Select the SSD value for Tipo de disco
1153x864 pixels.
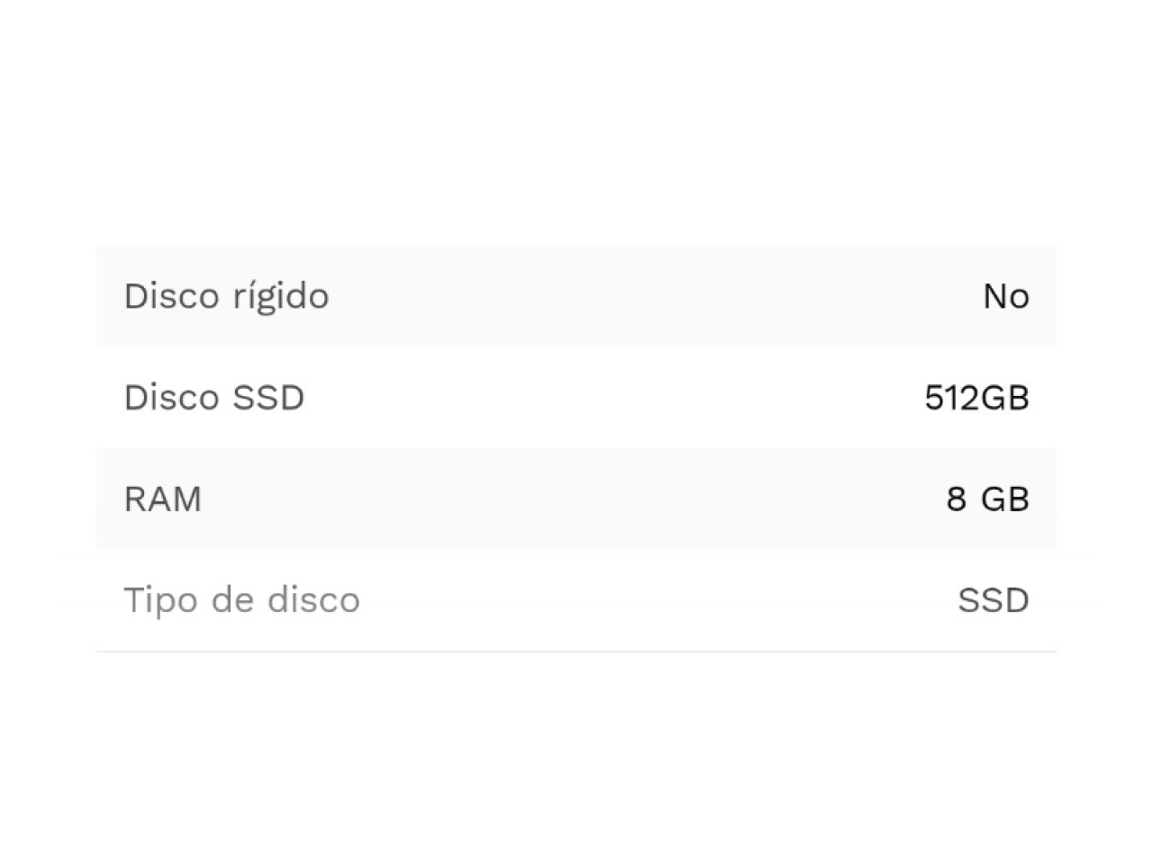[993, 600]
